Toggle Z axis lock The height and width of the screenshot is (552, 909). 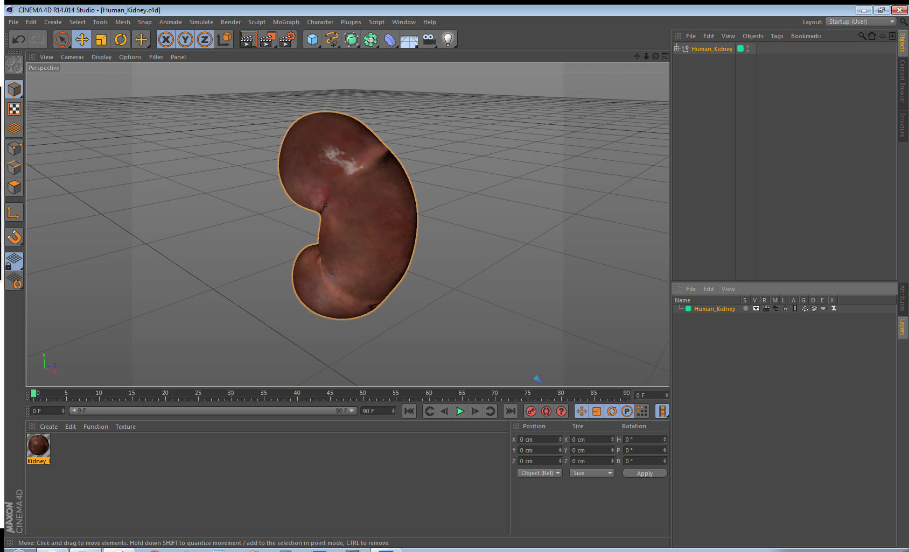pyautogui.click(x=205, y=39)
